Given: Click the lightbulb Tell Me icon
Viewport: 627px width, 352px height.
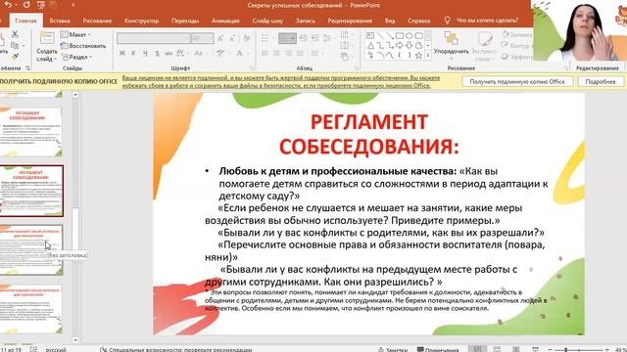Looking at the screenshot, I should (x=447, y=21).
